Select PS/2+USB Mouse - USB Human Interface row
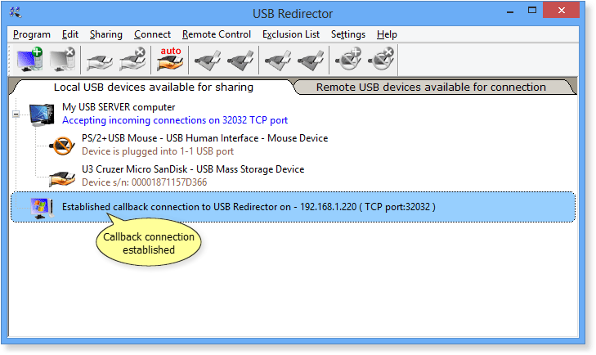This screenshot has height=355, width=596. pyautogui.click(x=205, y=138)
